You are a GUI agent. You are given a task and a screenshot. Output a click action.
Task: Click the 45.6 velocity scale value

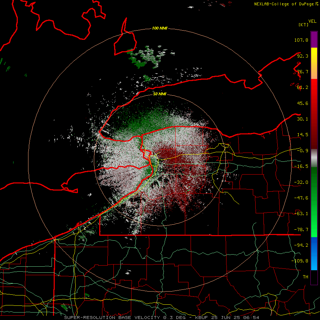[x=303, y=103]
